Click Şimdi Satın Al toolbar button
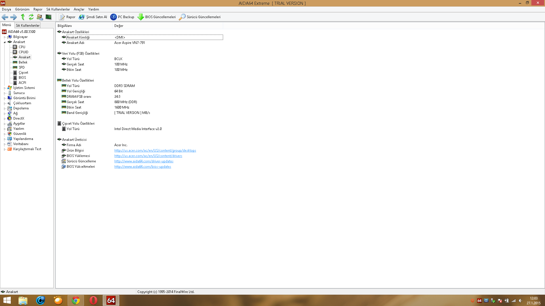Screen dimensions: 545x306 [x=93, y=17]
